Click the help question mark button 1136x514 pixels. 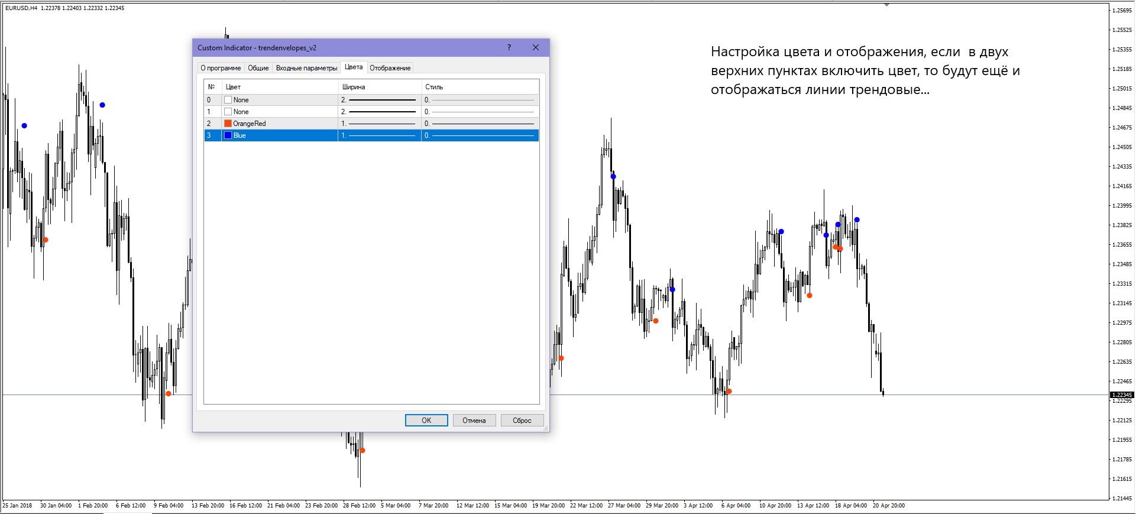tap(509, 47)
